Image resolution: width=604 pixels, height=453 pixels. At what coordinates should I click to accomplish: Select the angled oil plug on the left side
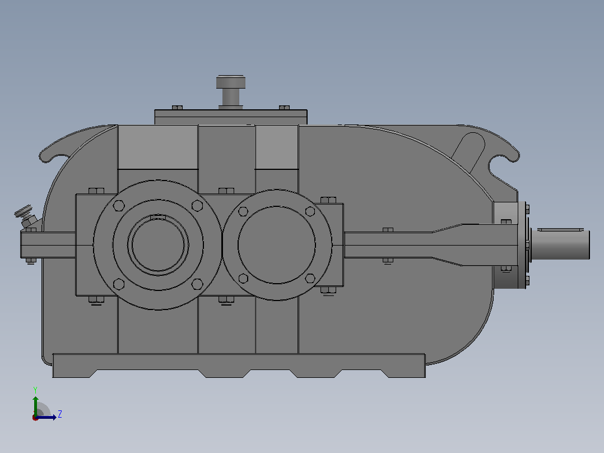pos(25,216)
